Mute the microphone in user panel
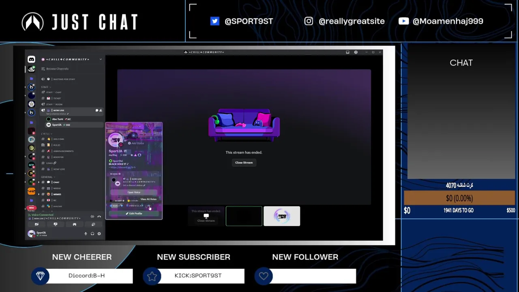 [86, 234]
